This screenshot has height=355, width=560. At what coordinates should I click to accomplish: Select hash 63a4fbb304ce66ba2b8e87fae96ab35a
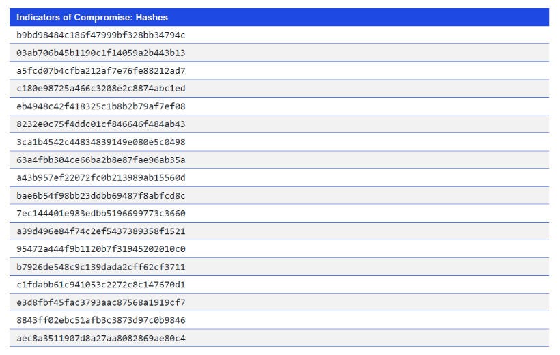(x=100, y=160)
